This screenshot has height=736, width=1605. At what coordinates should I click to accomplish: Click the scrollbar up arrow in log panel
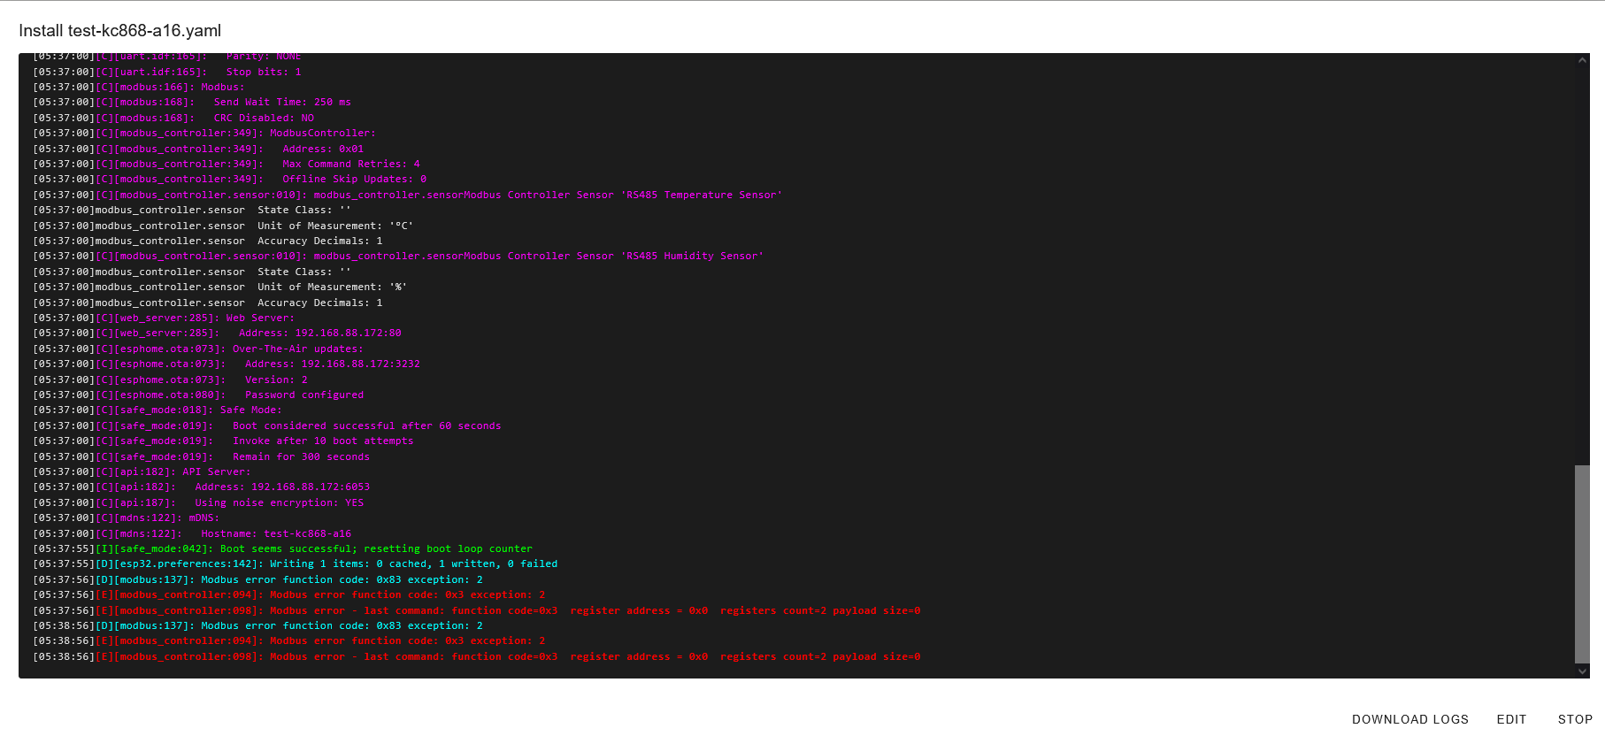(1582, 61)
